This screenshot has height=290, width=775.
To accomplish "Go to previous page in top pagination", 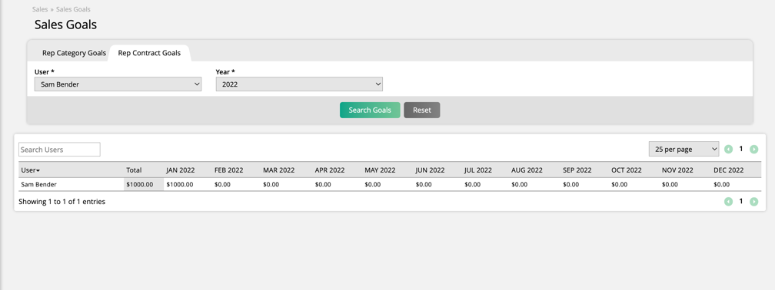I will point(728,149).
